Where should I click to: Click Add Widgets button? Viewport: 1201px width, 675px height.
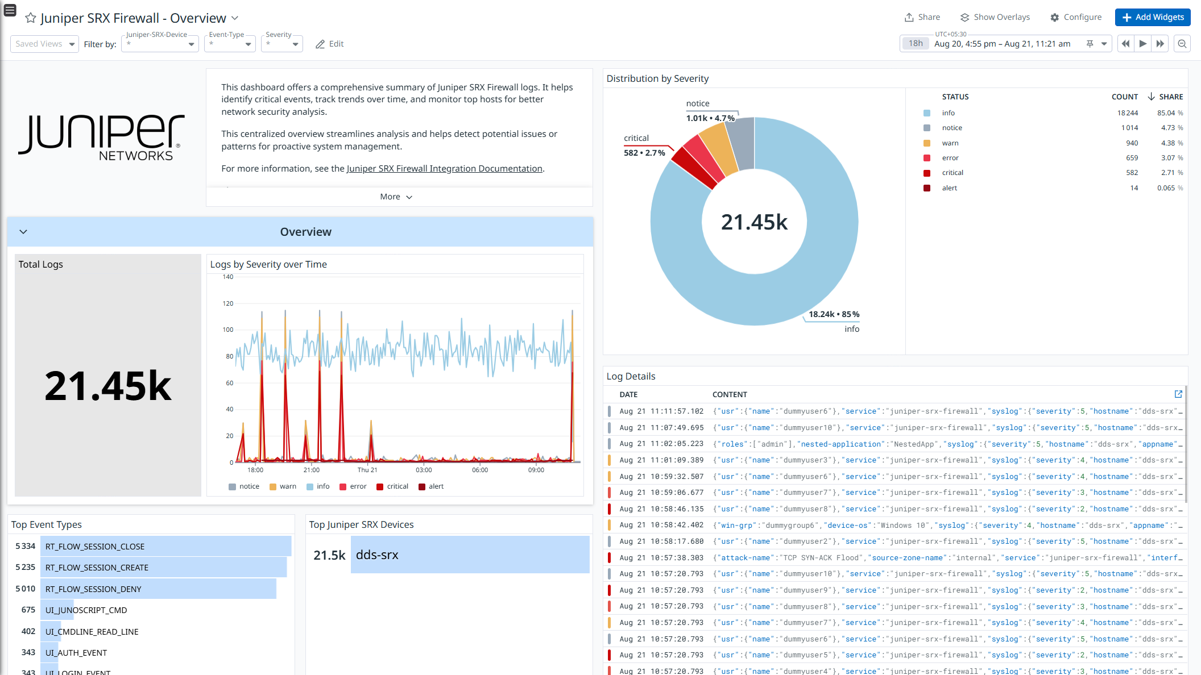click(x=1153, y=17)
